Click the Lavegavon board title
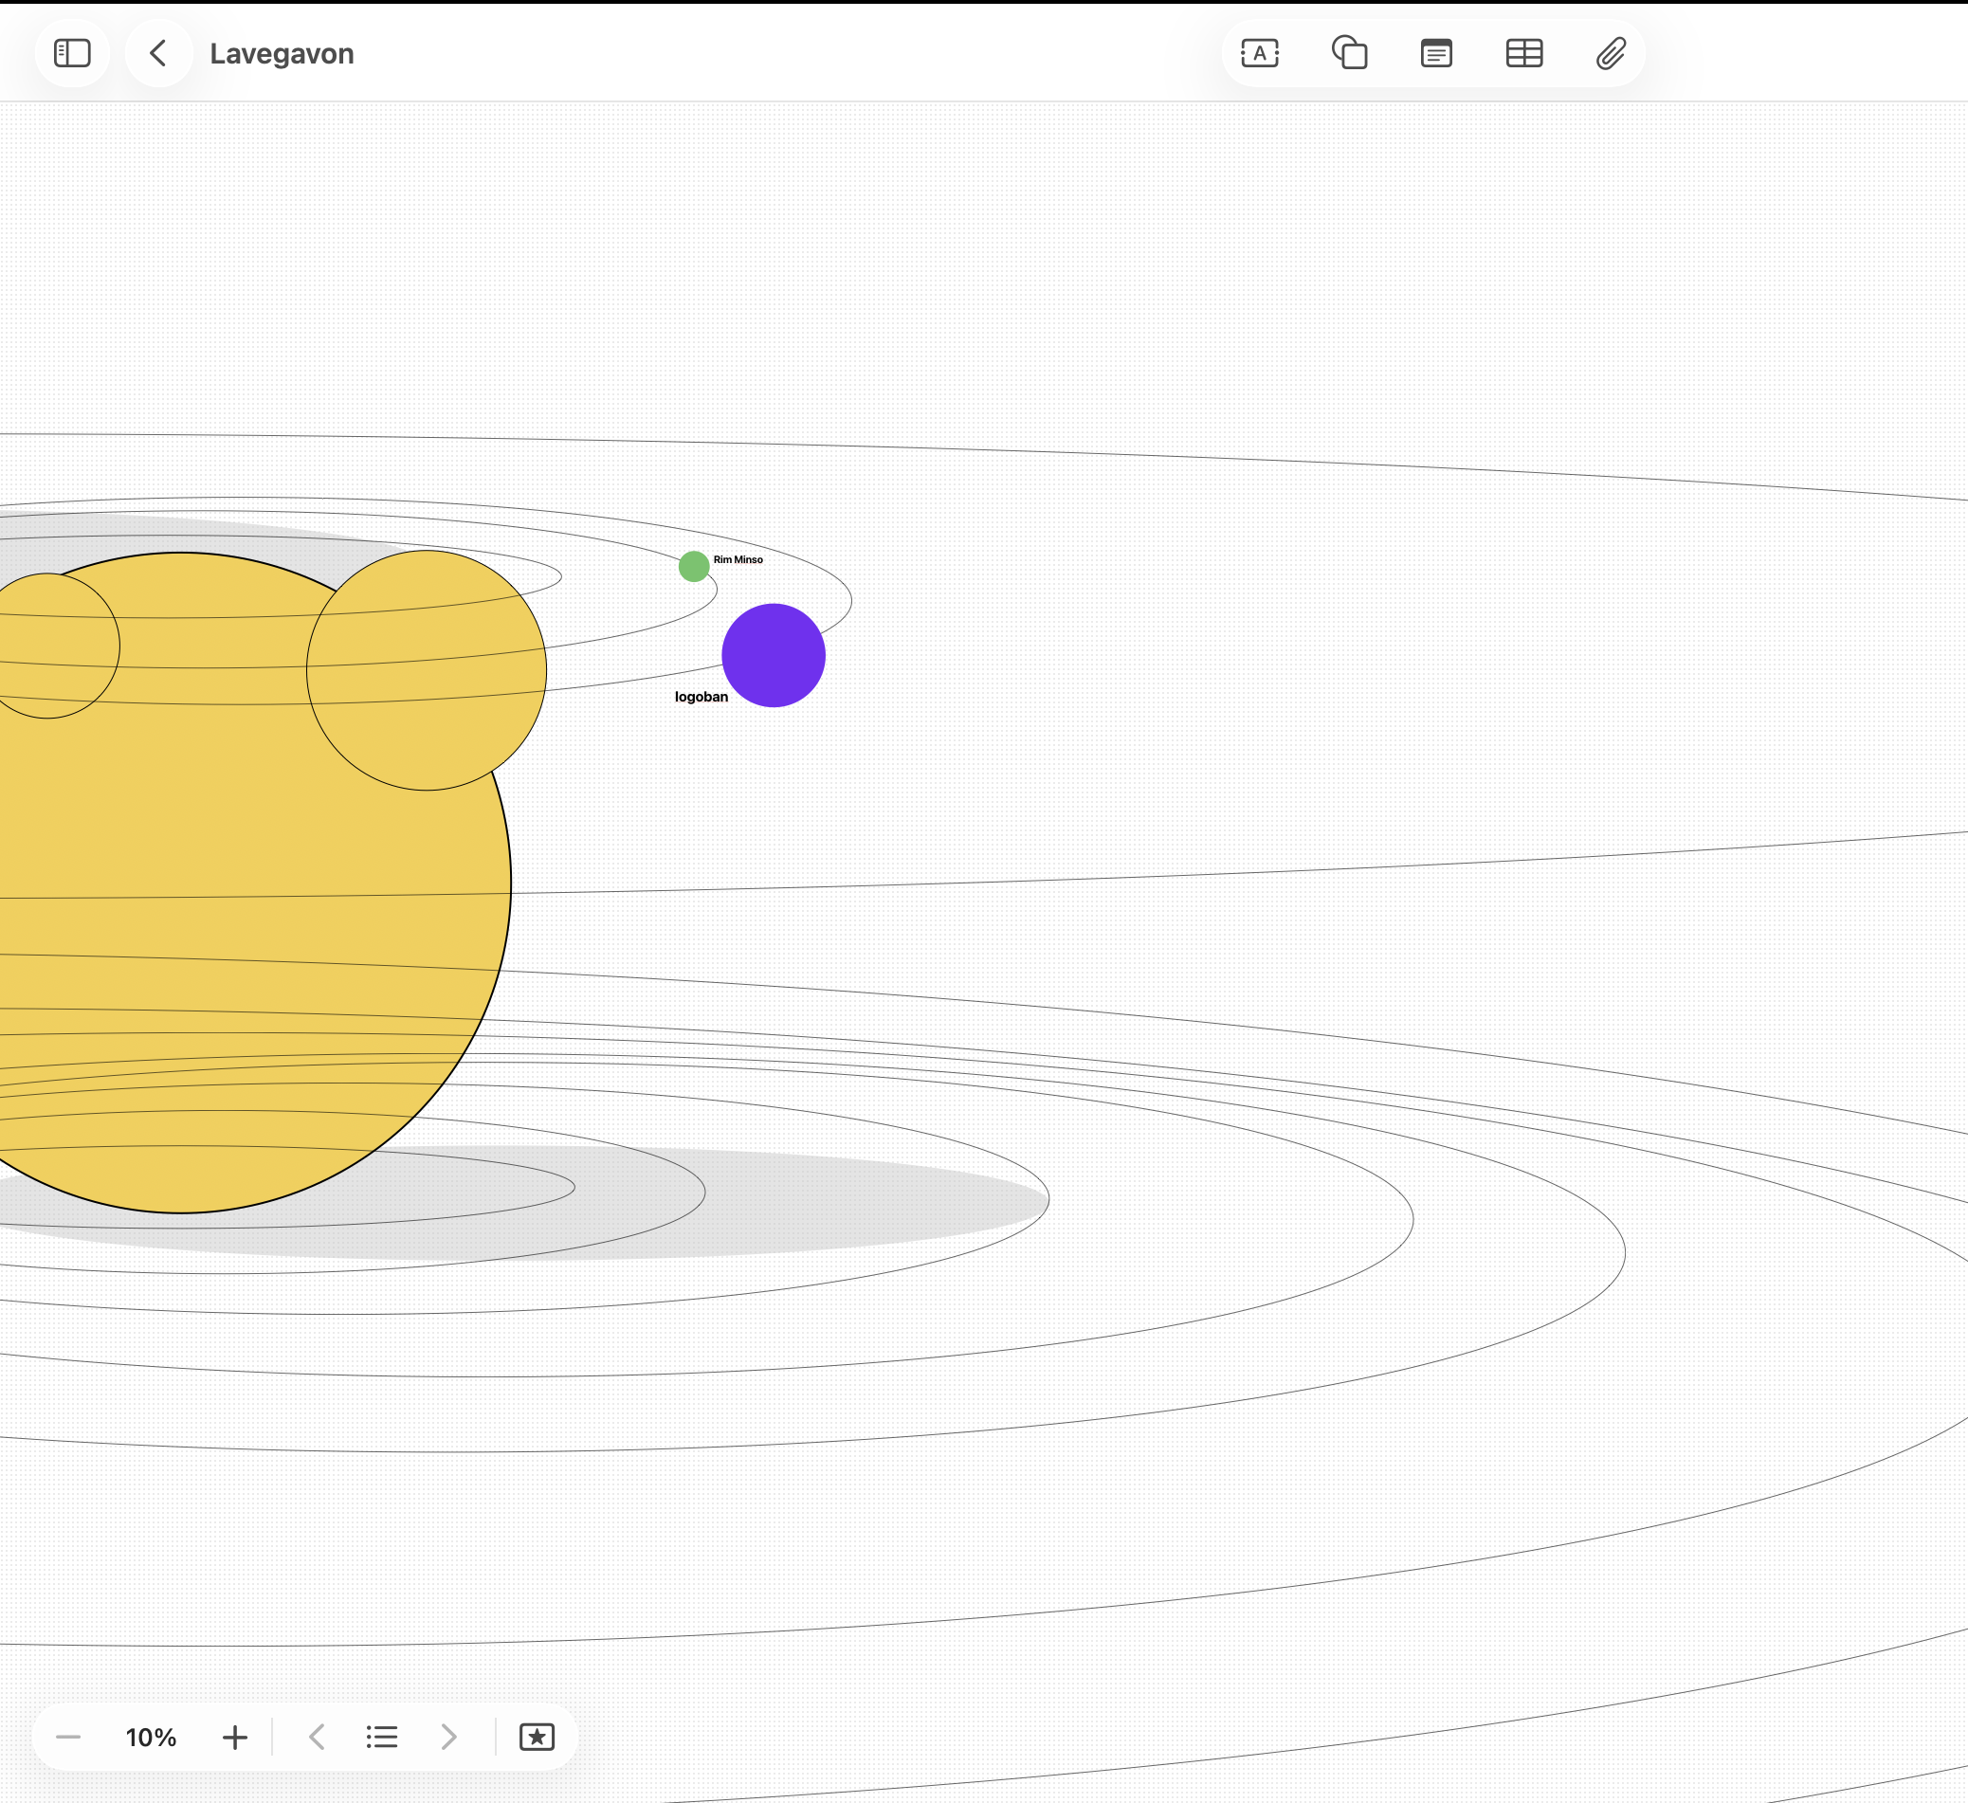Viewport: 1968px width, 1803px height. tap(282, 54)
